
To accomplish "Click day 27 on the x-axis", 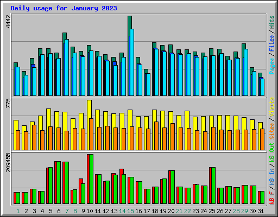I will pos(228,211).
